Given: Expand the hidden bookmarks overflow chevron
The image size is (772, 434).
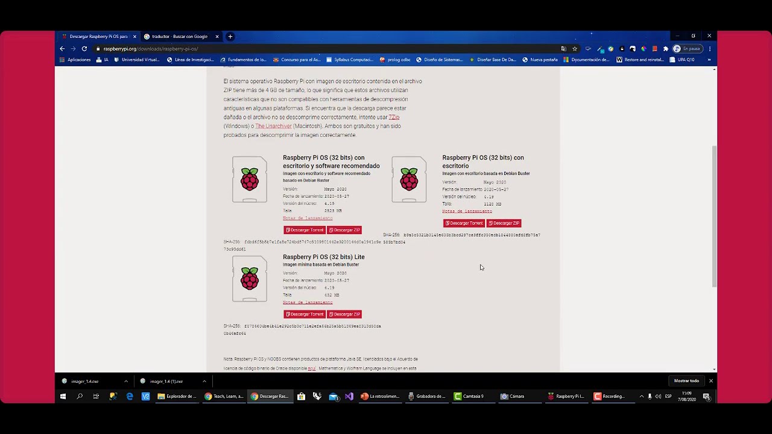Looking at the screenshot, I should point(709,60).
